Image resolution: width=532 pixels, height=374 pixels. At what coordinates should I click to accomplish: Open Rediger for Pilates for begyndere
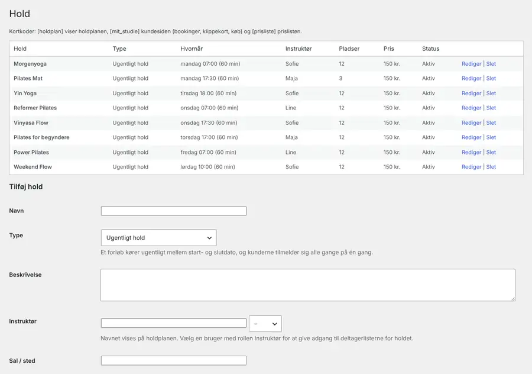[x=471, y=137]
